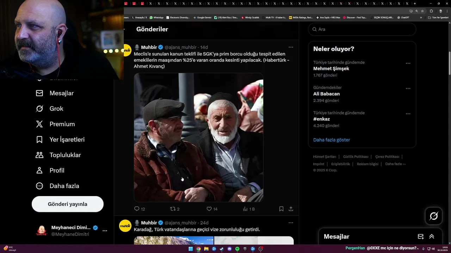Bookmark page with Chrome star icon
Viewport: 451px width, 253px height.
coord(422,11)
